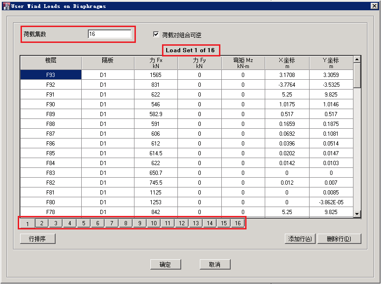Screen dimensions: 381x284
Task: Switch to load set tab 5
Action: point(84,223)
